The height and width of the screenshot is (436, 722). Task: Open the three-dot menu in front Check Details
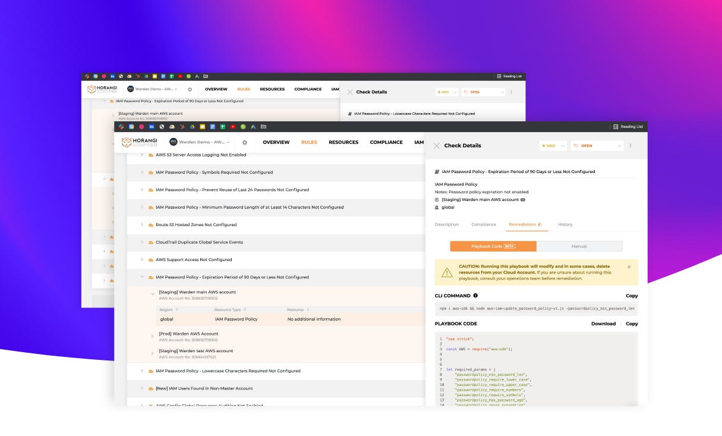(x=630, y=146)
